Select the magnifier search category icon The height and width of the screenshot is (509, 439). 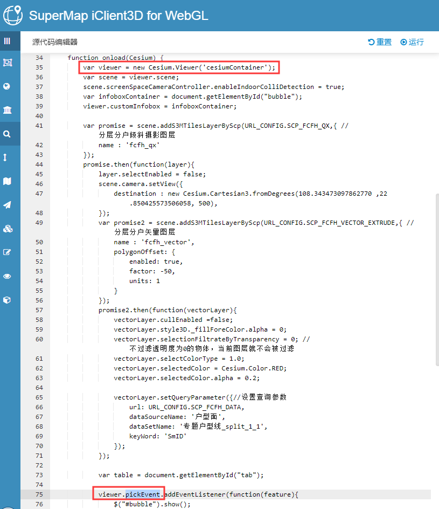coord(7,134)
